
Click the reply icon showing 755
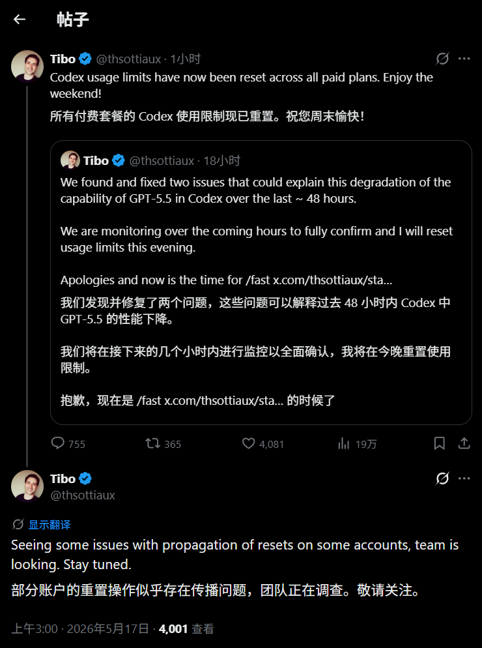pos(57,443)
